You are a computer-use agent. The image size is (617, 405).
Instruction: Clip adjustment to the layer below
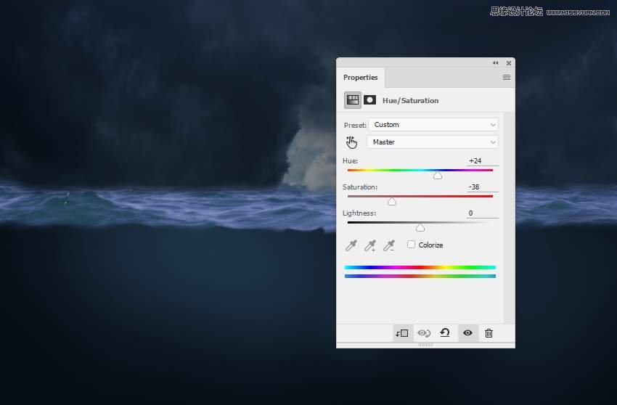(401, 333)
